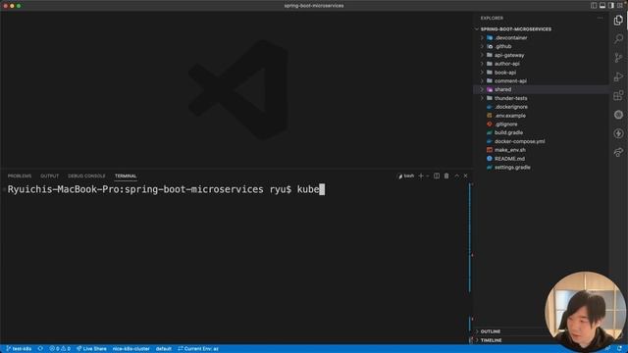Open the Live Share view in activity bar
The height and width of the screenshot is (353, 628).
pos(618,152)
